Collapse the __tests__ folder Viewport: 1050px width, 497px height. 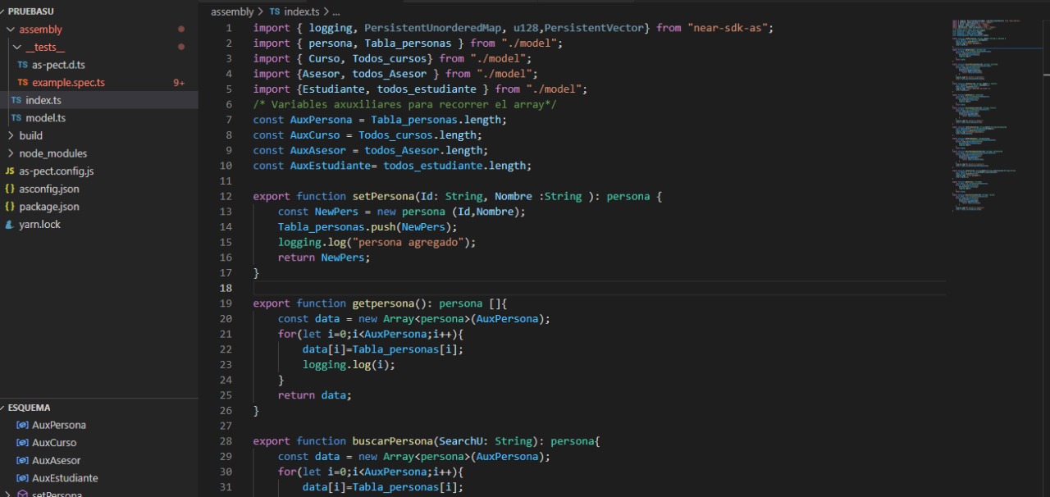click(16, 47)
